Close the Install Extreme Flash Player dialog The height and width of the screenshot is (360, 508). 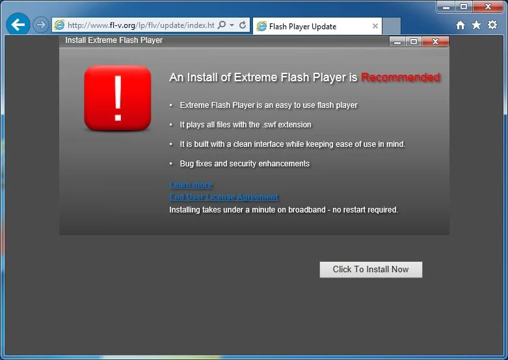point(435,42)
